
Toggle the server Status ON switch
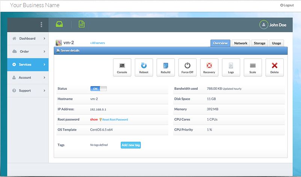(98, 89)
